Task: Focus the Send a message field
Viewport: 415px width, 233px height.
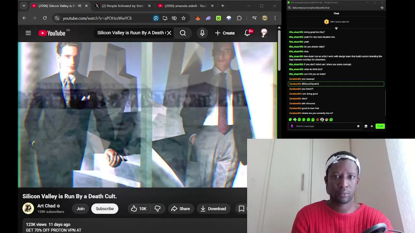Action: [x=325, y=126]
